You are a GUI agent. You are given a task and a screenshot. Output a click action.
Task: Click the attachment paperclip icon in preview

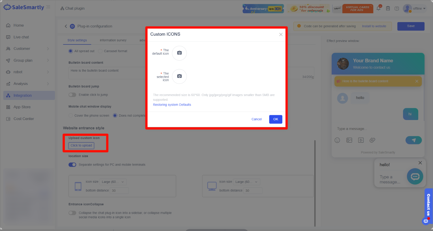click(x=372, y=140)
